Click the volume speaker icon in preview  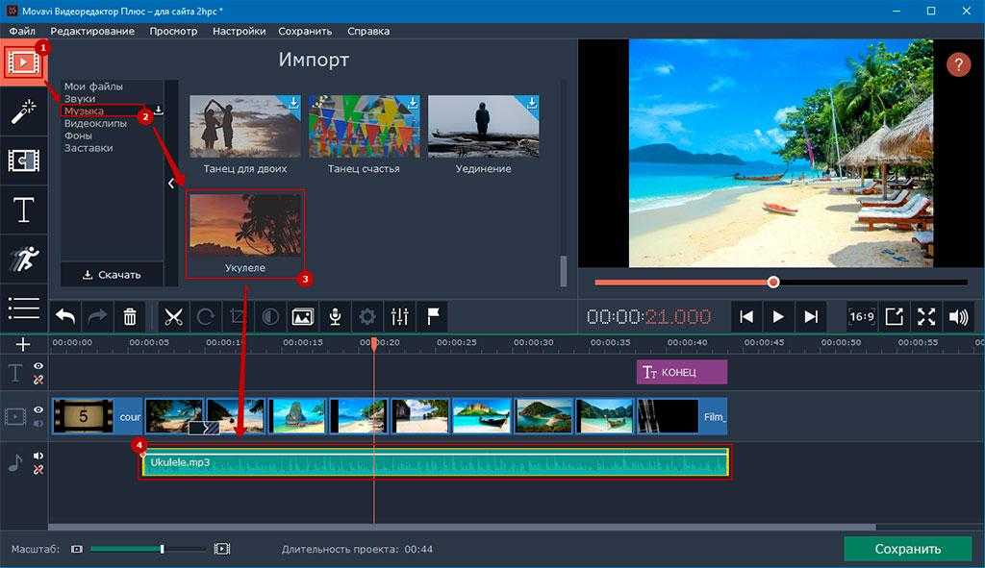click(x=959, y=317)
